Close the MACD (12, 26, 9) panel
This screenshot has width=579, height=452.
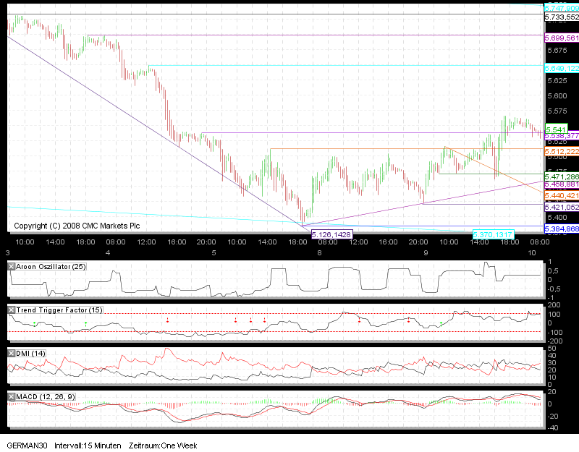tap(12, 397)
